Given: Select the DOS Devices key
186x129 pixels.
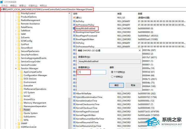Looking at the screenshot, I should [30, 79].
